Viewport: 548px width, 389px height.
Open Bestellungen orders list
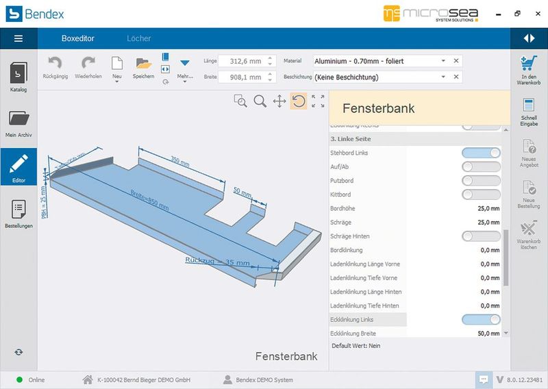pyautogui.click(x=18, y=214)
